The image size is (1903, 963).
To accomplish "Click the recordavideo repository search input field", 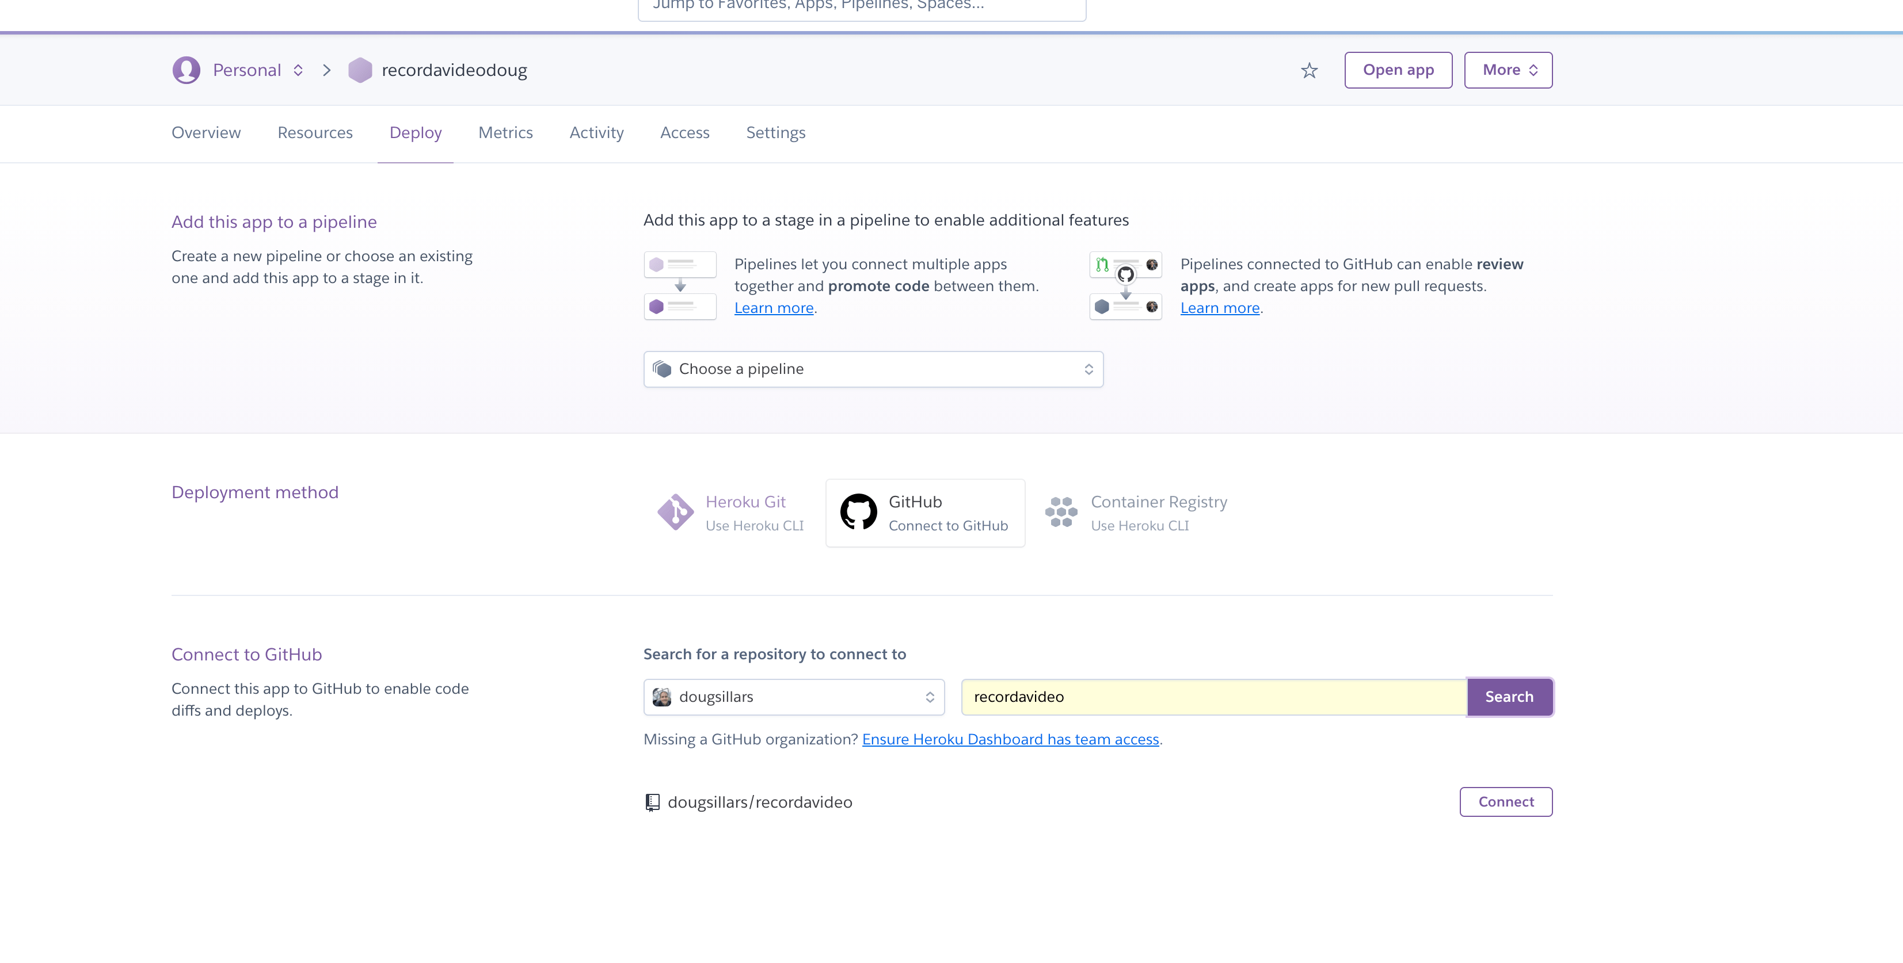I will (x=1215, y=697).
